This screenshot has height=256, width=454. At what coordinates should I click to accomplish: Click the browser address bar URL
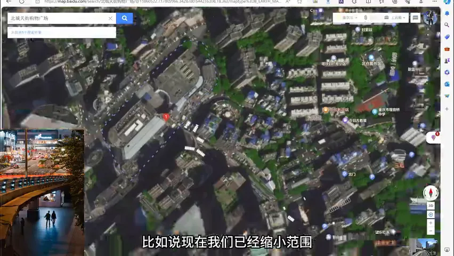[162, 2]
